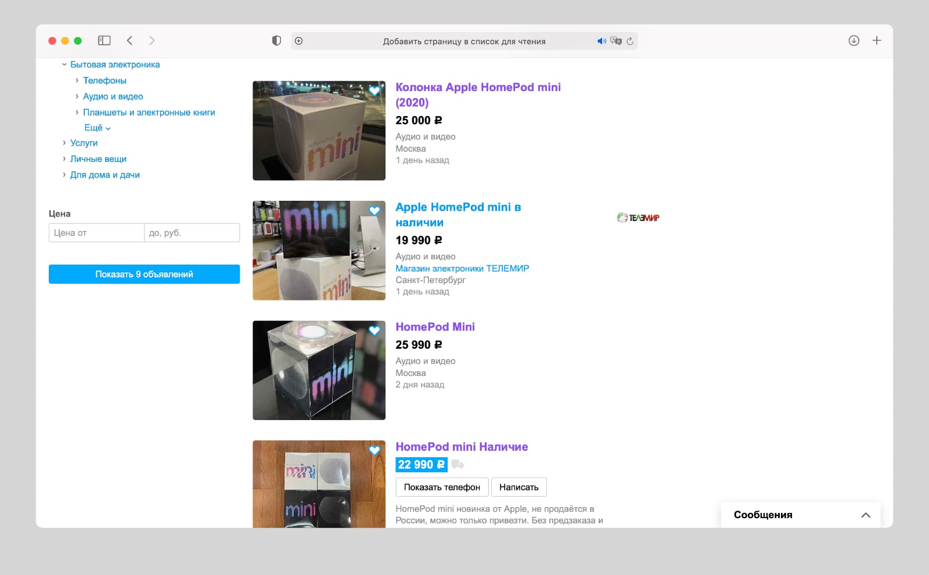Open the page translation icon
This screenshot has width=929, height=575.
click(616, 41)
